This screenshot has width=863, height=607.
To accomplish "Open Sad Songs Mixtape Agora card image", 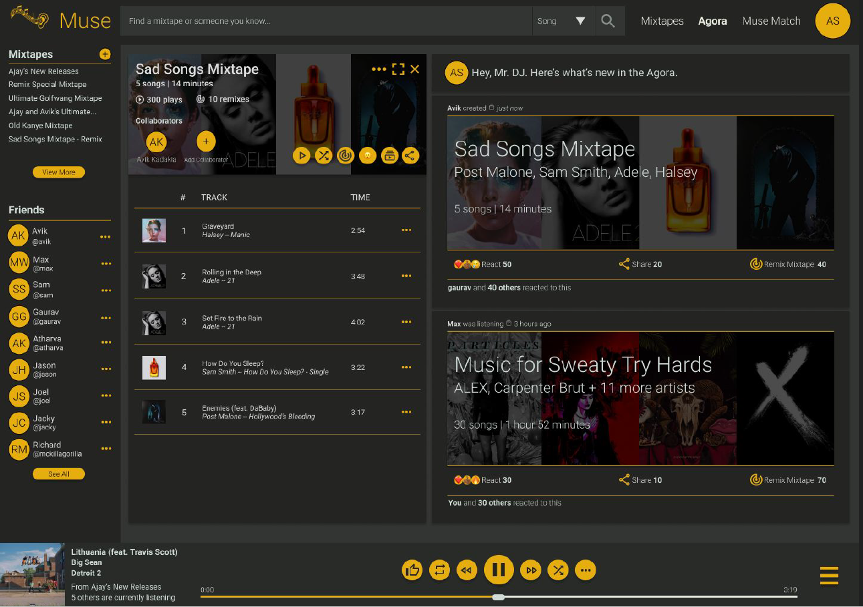I will point(640,183).
